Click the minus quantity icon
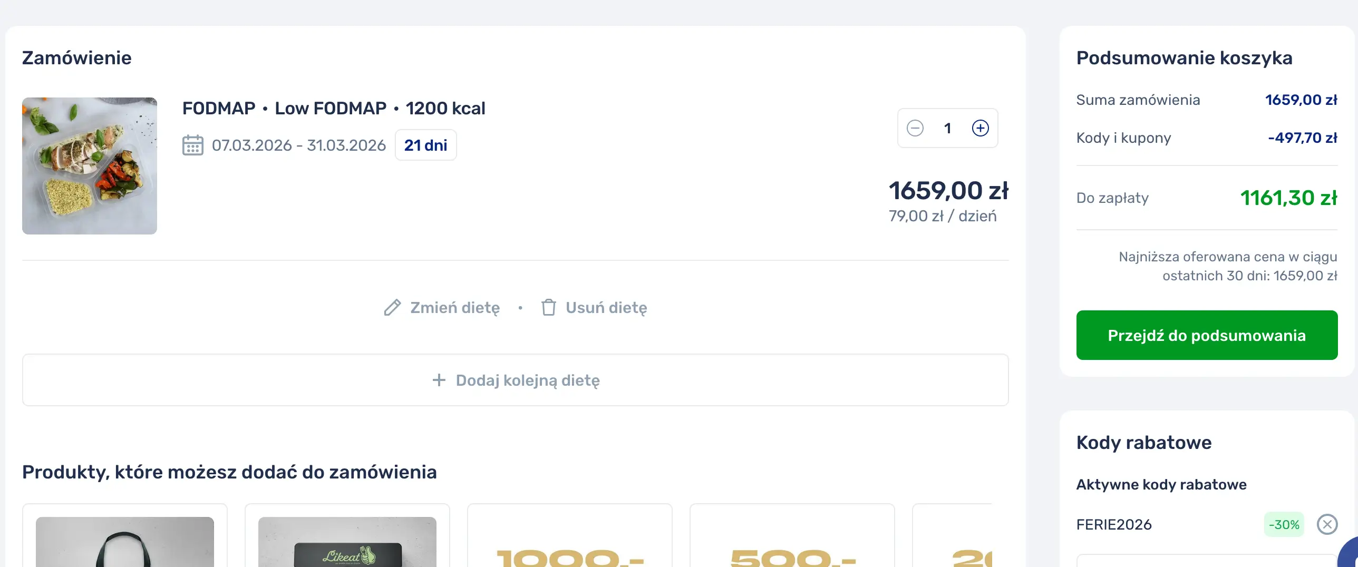The image size is (1358, 567). tap(915, 128)
